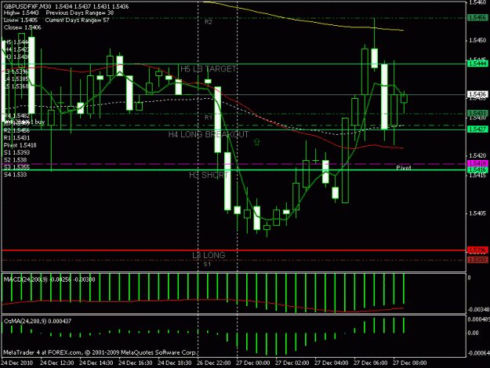Click the -0.00348 MACD scale value
The height and width of the screenshot is (368, 490).
point(478,309)
